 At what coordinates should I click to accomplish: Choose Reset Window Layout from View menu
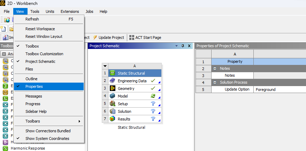tap(44, 36)
